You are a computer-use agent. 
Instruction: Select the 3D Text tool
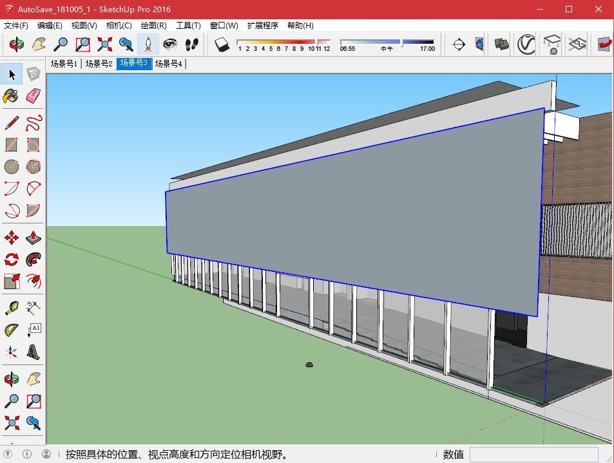point(34,352)
